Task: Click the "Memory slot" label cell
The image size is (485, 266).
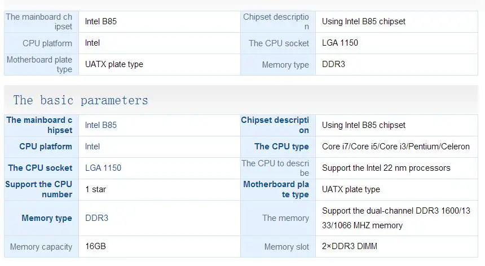Action: click(x=286, y=247)
